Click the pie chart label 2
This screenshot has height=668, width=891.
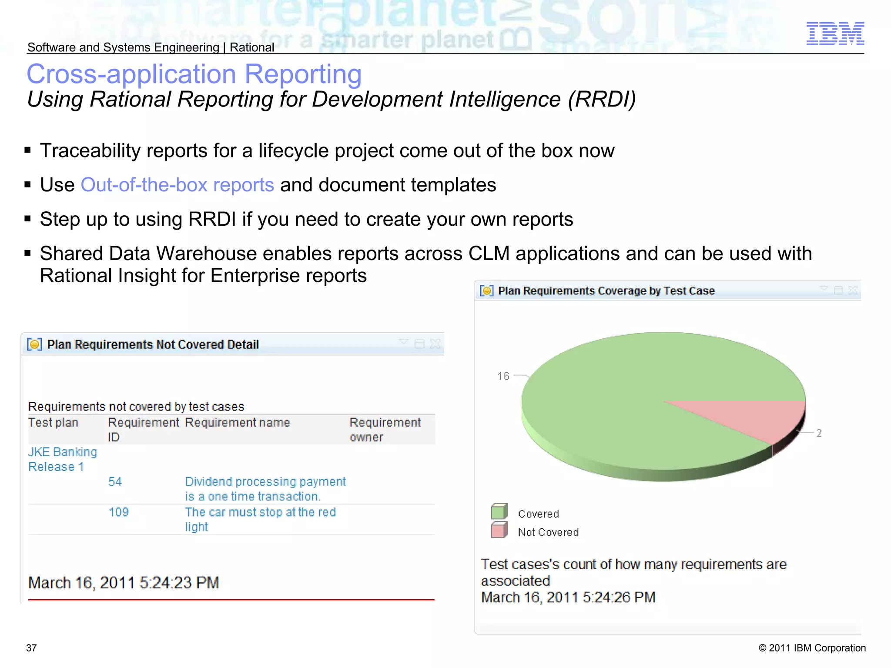819,433
